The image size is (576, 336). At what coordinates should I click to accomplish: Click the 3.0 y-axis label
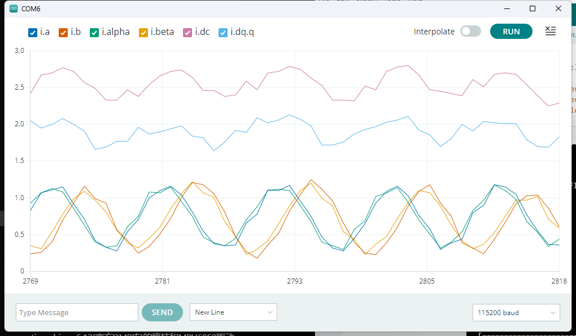[19, 51]
